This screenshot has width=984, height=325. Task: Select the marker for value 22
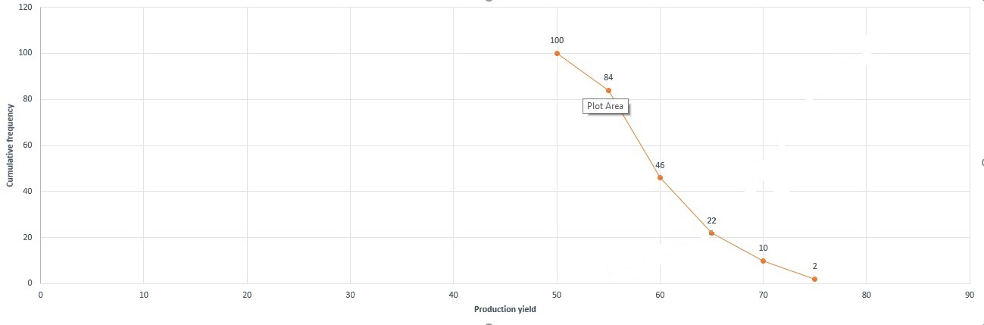pyautogui.click(x=711, y=233)
